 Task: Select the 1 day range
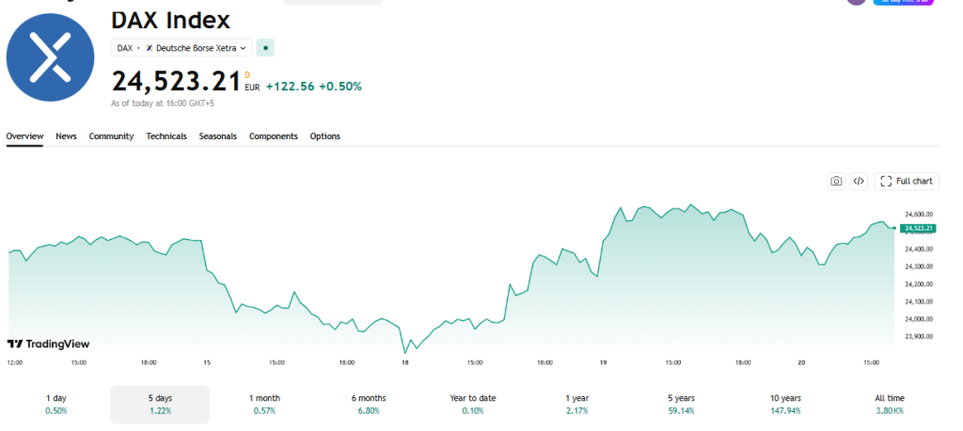[56, 404]
